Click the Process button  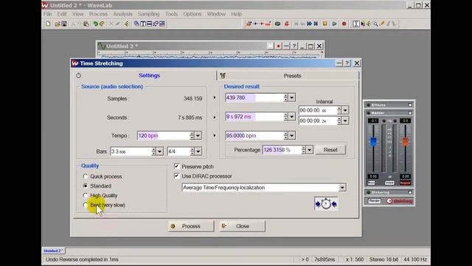pos(191,226)
